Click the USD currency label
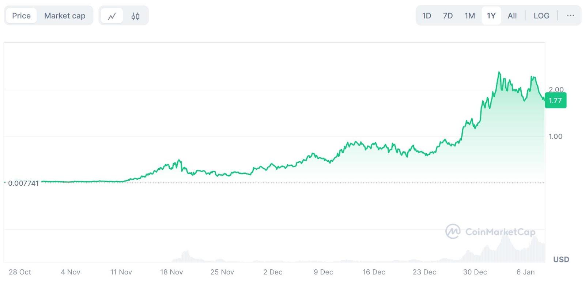Image resolution: width=585 pixels, height=281 pixels. pos(561,259)
